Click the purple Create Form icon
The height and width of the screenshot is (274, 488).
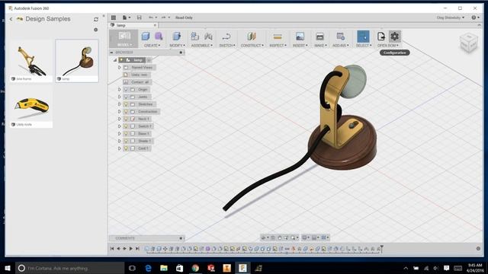[159, 37]
